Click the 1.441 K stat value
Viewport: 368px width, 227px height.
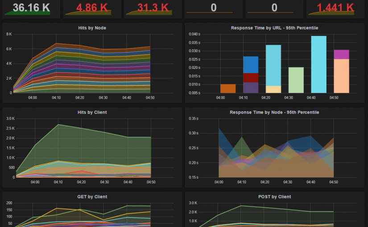coord(335,8)
